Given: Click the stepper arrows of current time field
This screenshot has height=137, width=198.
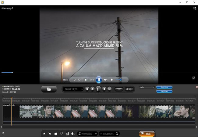Looking at the screenshot, I should 82,89.
